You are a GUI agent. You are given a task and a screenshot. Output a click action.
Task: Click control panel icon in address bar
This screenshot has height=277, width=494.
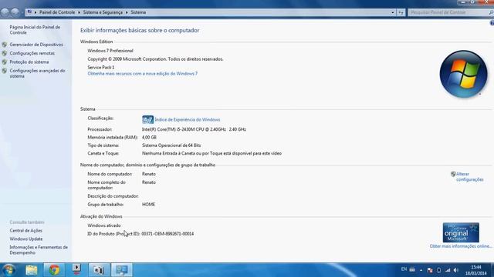pos(29,12)
